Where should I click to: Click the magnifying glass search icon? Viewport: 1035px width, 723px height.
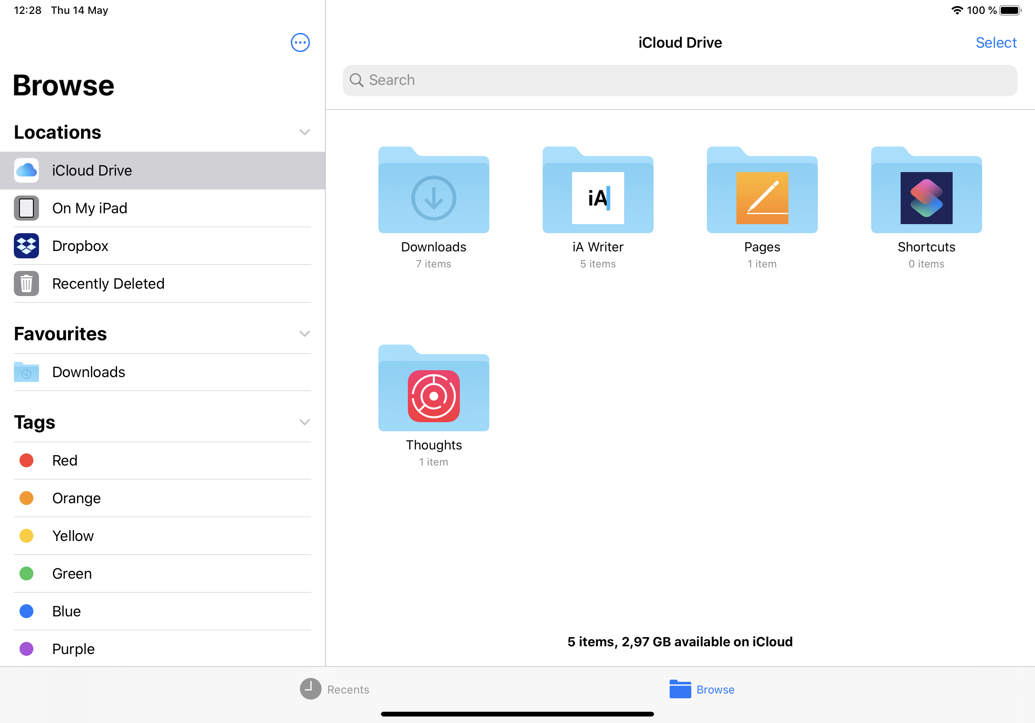(x=357, y=80)
